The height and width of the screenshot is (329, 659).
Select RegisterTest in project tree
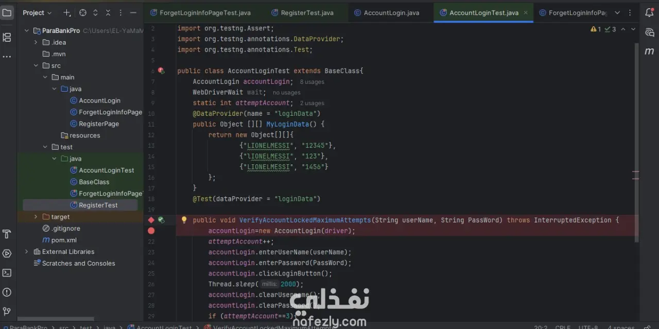93,205
